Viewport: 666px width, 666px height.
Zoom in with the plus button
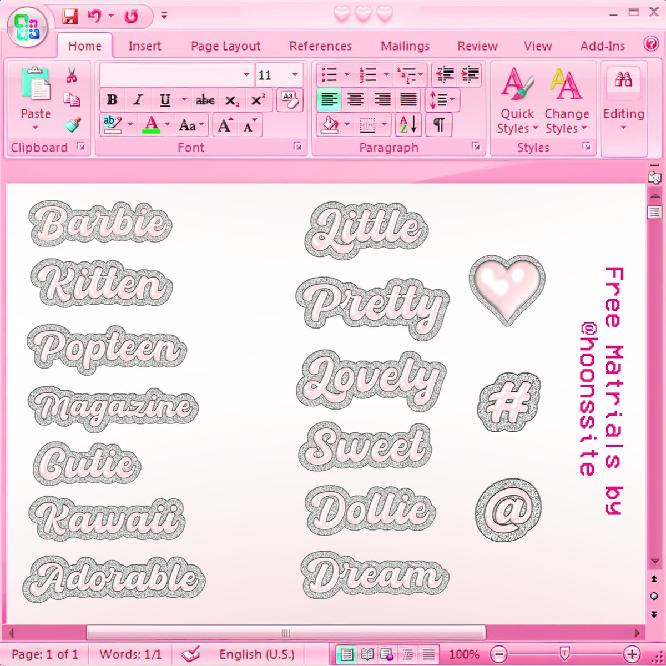click(x=632, y=654)
